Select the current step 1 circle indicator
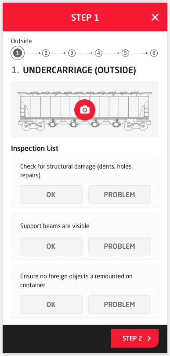The image size is (170, 356). coord(18,53)
